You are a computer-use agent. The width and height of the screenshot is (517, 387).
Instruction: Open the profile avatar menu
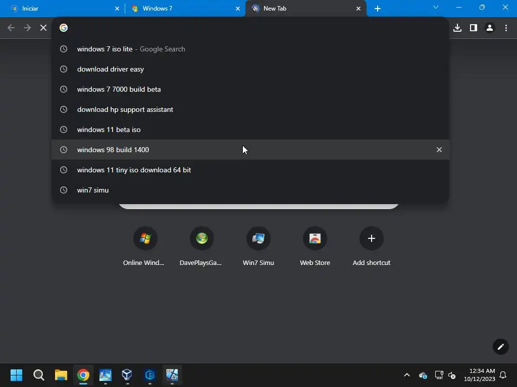[490, 28]
